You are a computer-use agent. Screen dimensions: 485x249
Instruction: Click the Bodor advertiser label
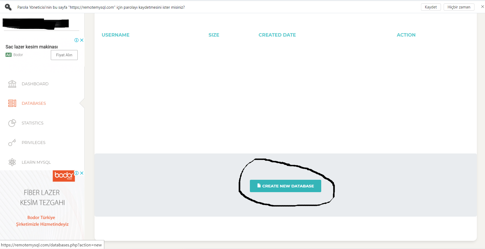point(18,55)
